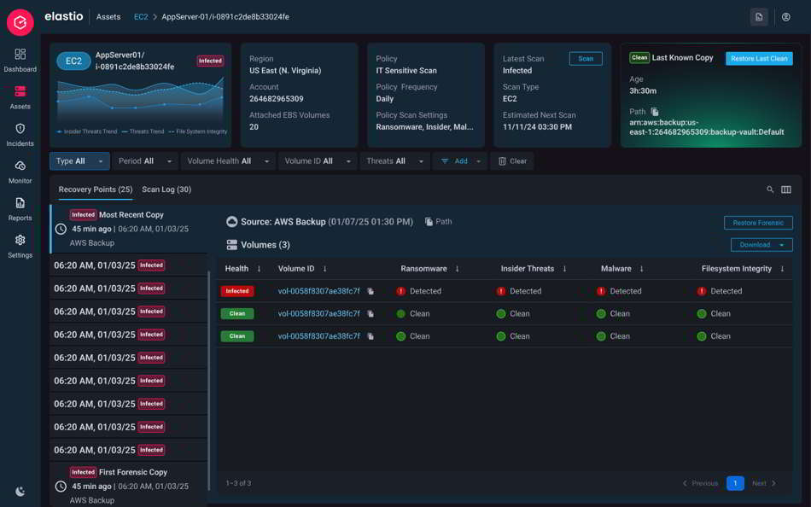This screenshot has width=811, height=507.
Task: Go to Incidents shield icon
Action: (x=20, y=129)
